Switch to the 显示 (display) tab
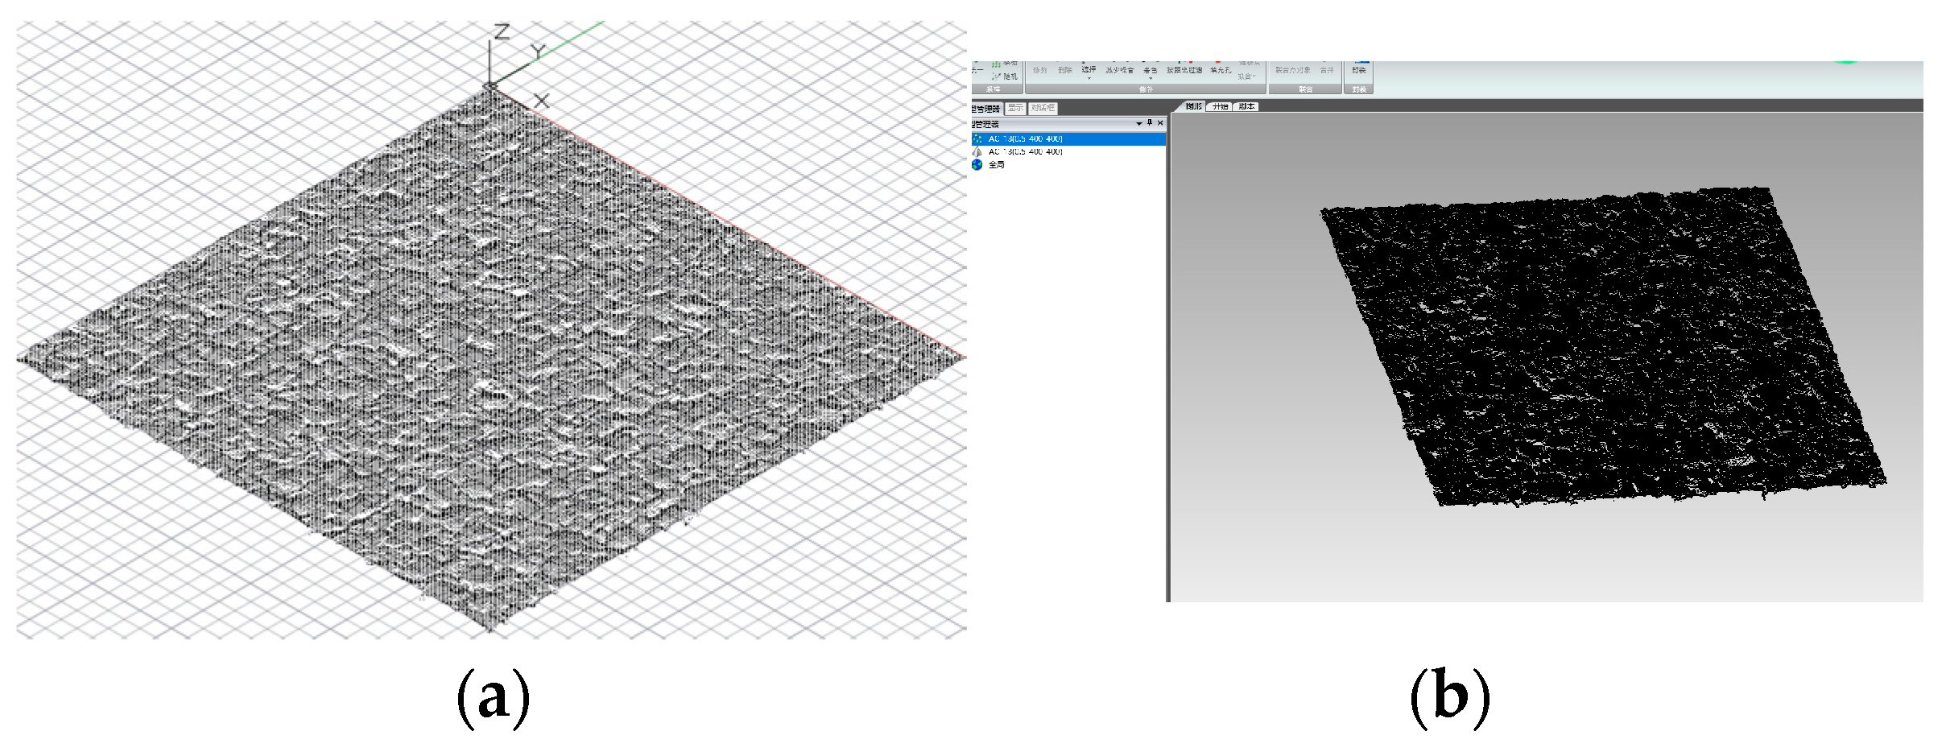Image resolution: width=1946 pixels, height=756 pixels. pyautogui.click(x=1015, y=108)
